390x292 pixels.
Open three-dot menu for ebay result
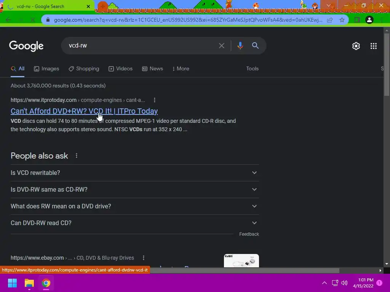point(144,258)
